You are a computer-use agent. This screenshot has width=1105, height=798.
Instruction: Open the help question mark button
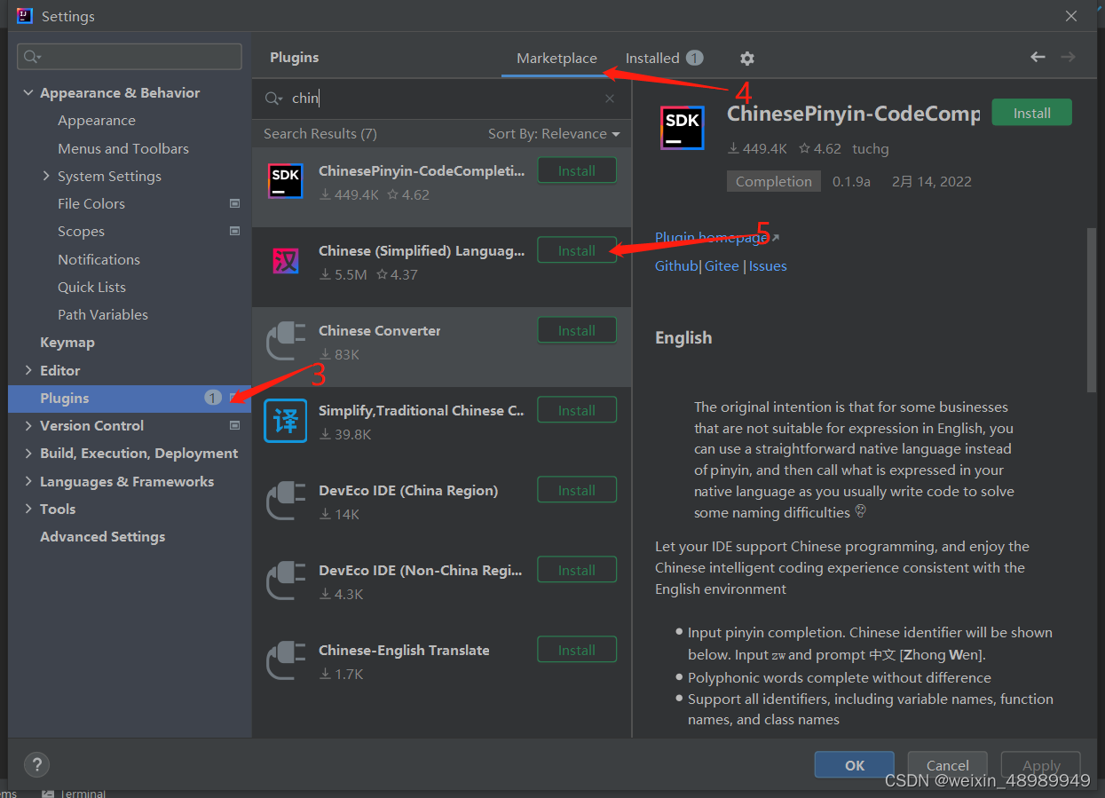pos(36,764)
